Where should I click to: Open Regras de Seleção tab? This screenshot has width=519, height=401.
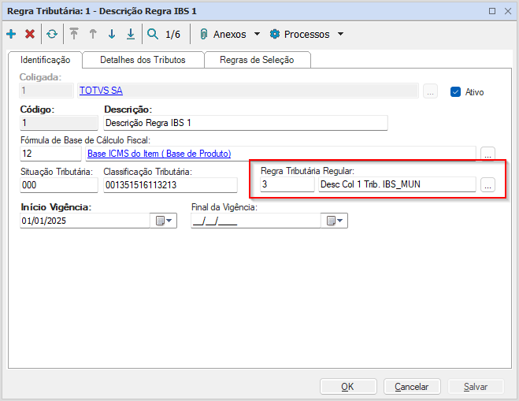coord(258,60)
